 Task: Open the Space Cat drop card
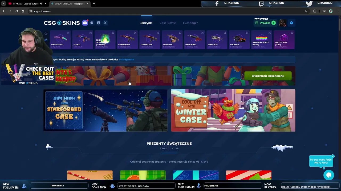217,40
